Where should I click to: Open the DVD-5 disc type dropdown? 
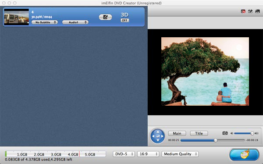coord(124,154)
